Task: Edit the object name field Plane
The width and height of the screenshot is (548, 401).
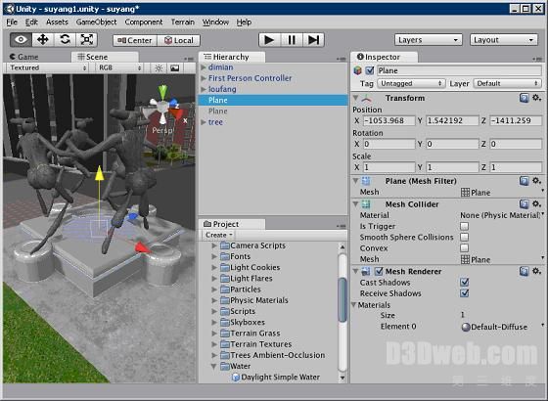Action: coord(459,70)
